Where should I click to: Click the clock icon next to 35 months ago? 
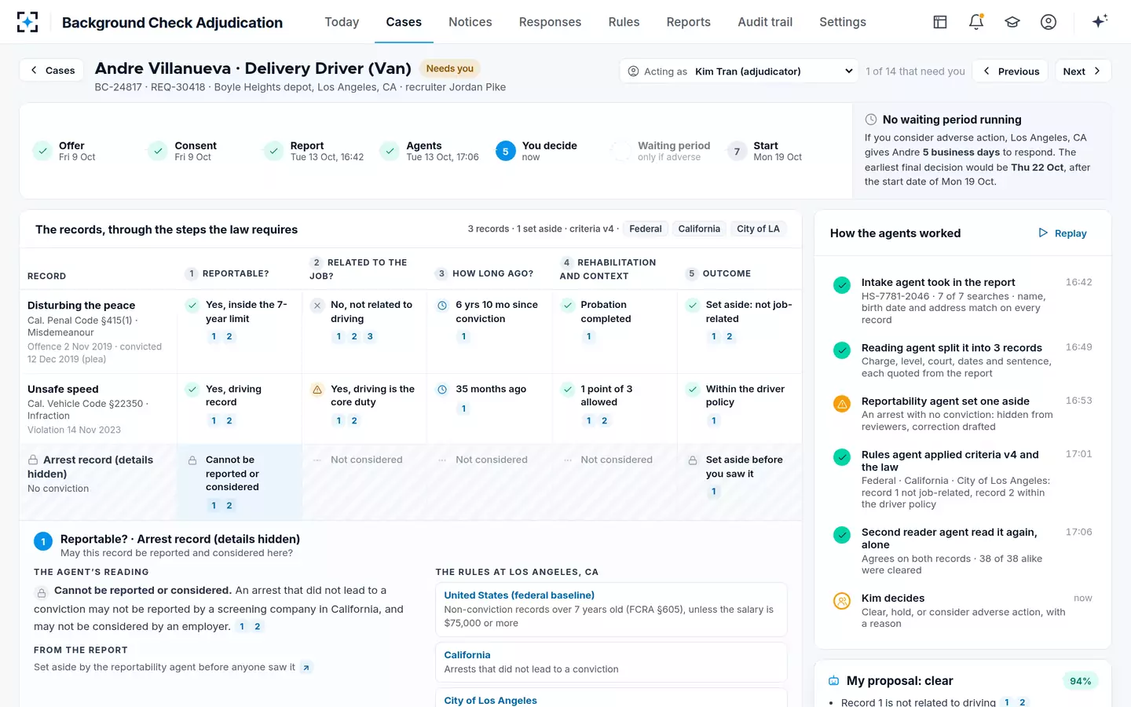(x=442, y=390)
